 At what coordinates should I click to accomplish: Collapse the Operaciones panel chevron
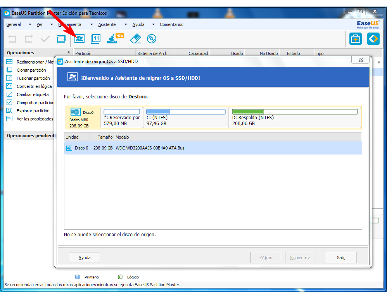[x=69, y=52]
